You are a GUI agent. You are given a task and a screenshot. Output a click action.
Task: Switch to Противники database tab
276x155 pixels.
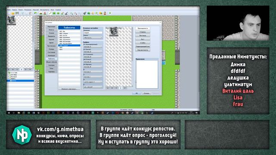(51, 46)
